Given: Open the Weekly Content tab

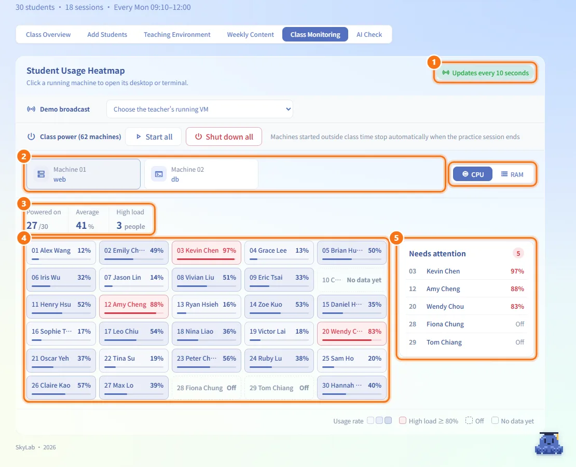Looking at the screenshot, I should [x=251, y=35].
